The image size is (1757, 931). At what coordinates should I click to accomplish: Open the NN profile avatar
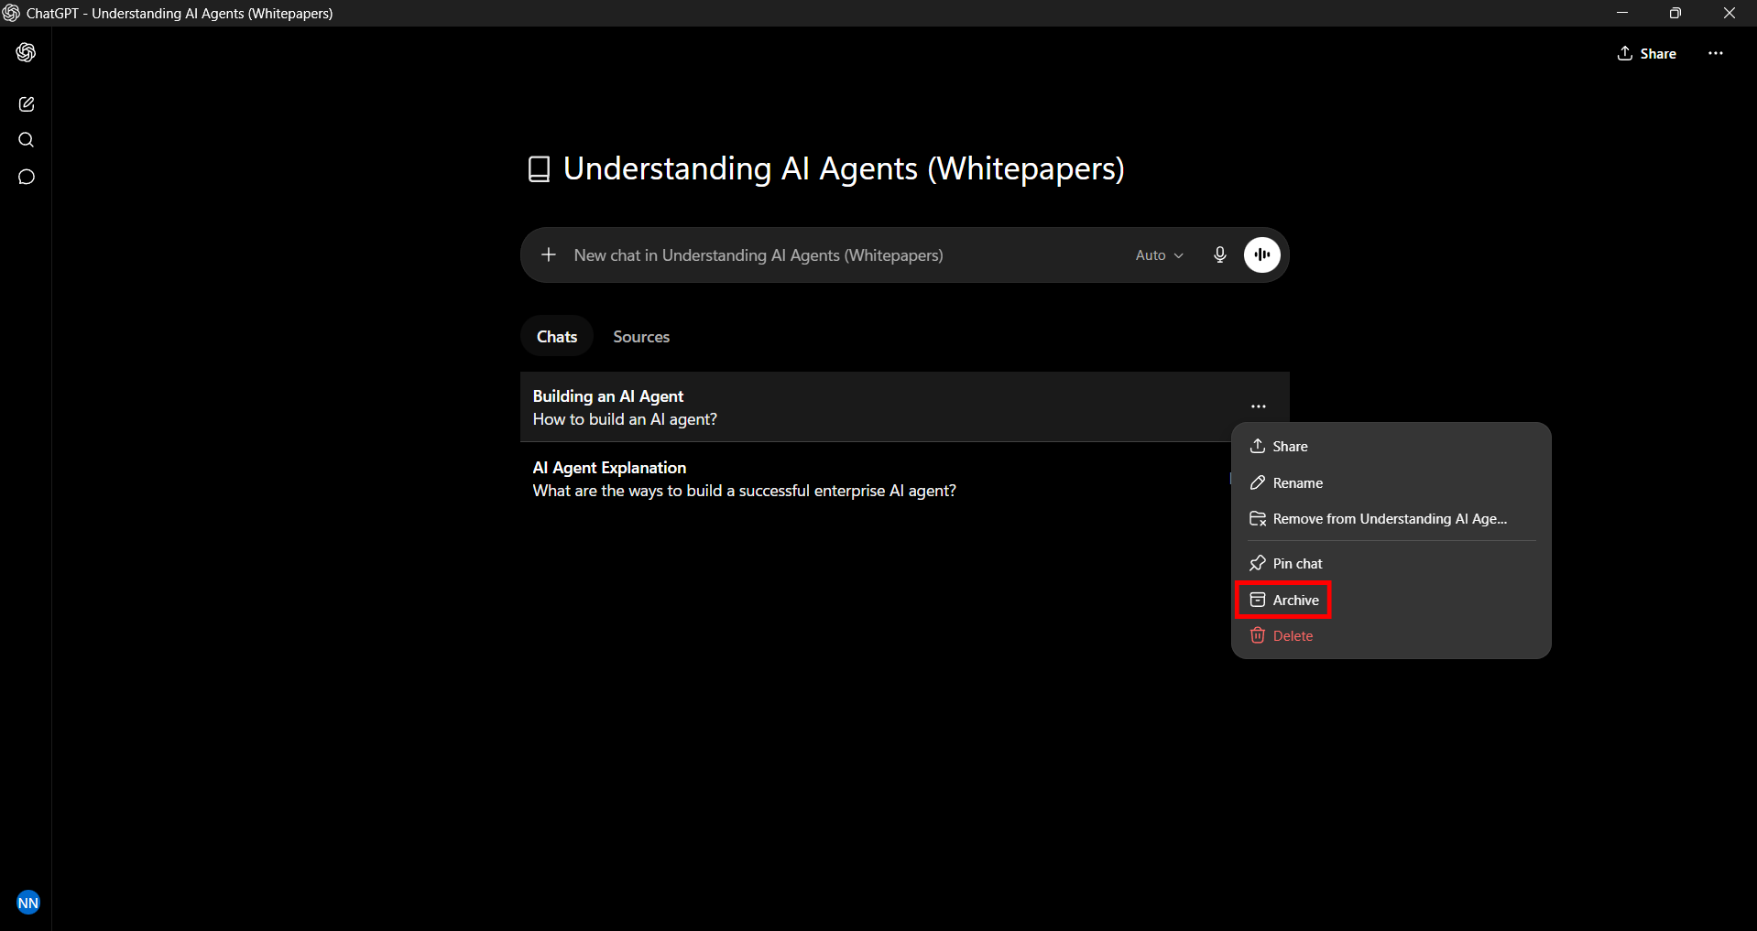(28, 903)
